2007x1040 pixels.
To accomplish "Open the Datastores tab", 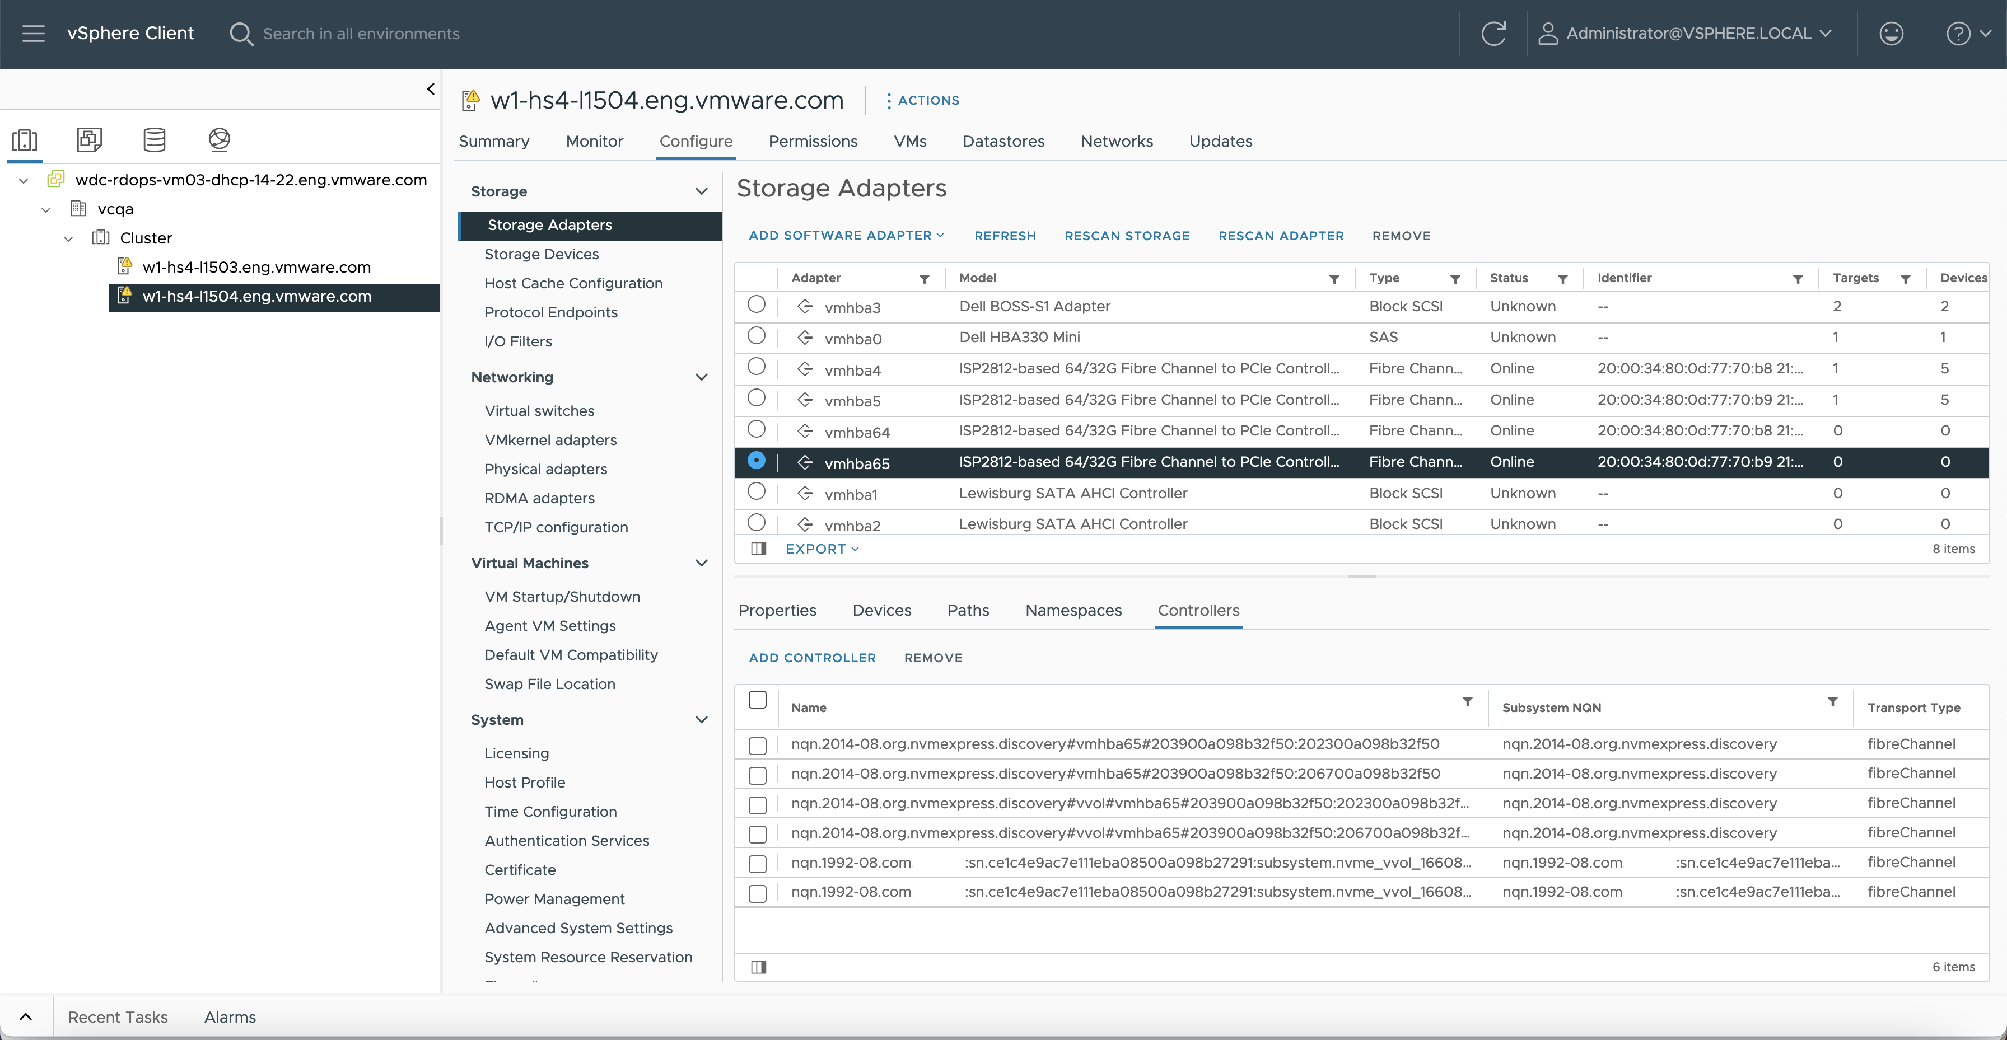I will pyautogui.click(x=1003, y=141).
